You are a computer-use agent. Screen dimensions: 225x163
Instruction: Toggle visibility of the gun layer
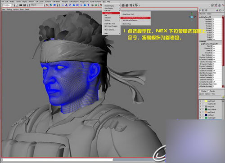tap(200, 115)
